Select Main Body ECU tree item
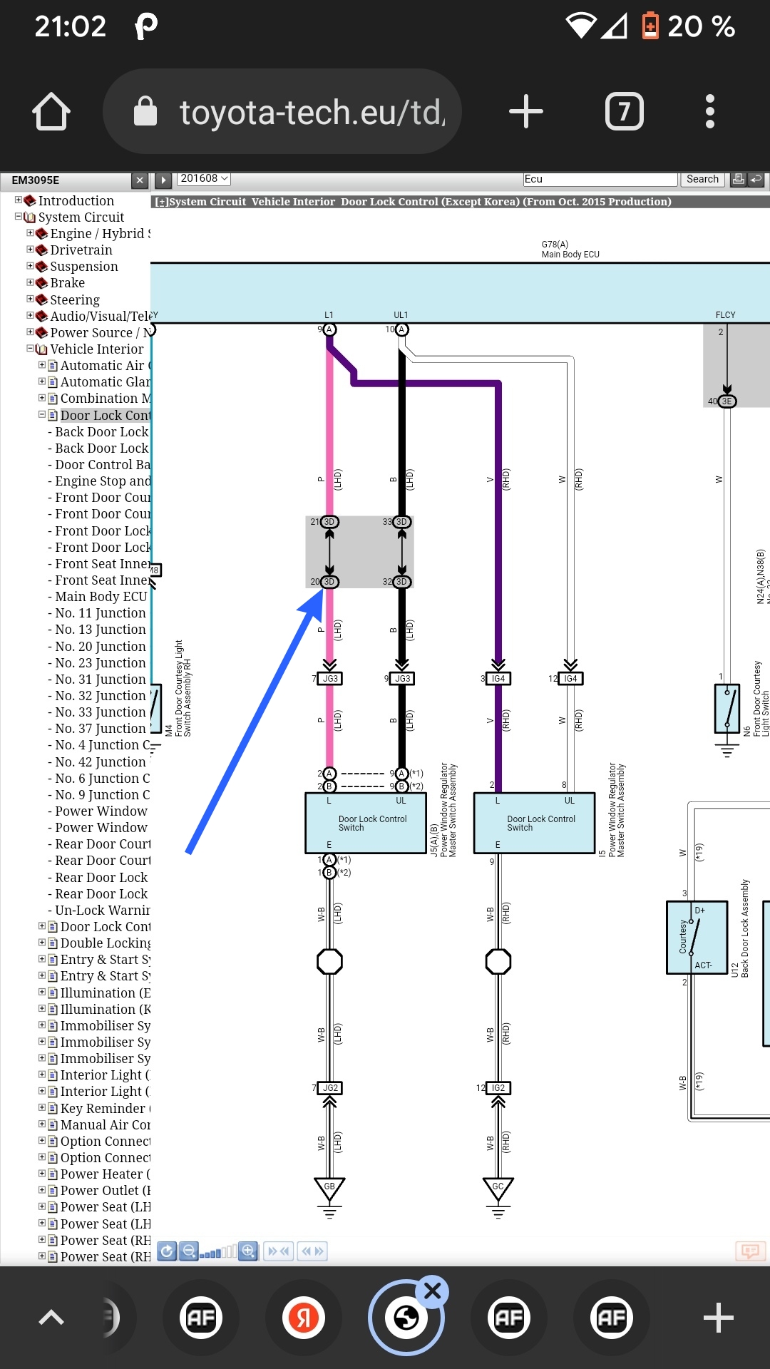The image size is (770, 1369). click(x=101, y=597)
